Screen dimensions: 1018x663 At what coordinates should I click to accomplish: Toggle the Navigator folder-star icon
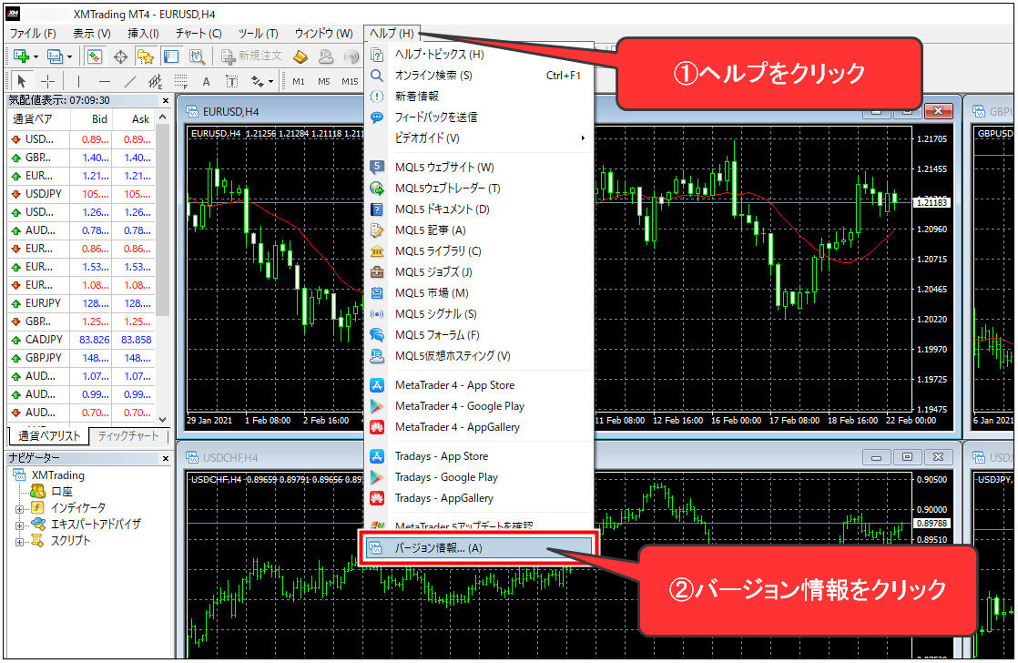tap(146, 56)
